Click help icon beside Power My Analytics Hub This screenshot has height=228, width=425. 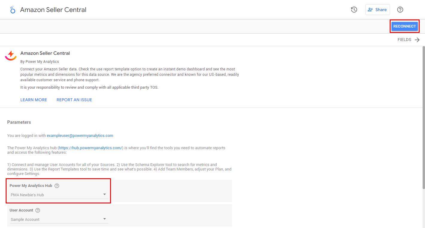(x=57, y=186)
